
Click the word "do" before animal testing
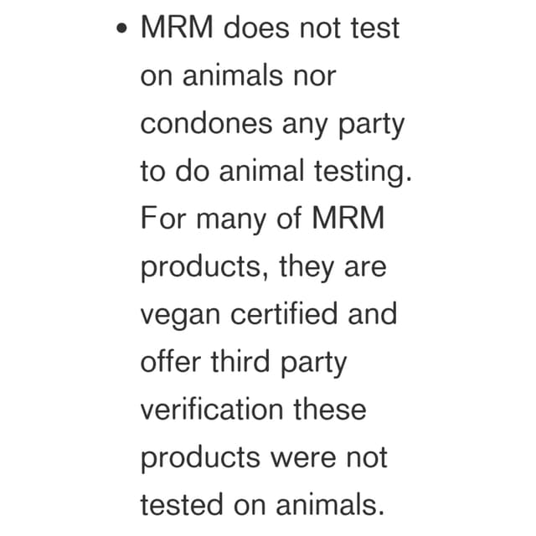[x=192, y=170]
